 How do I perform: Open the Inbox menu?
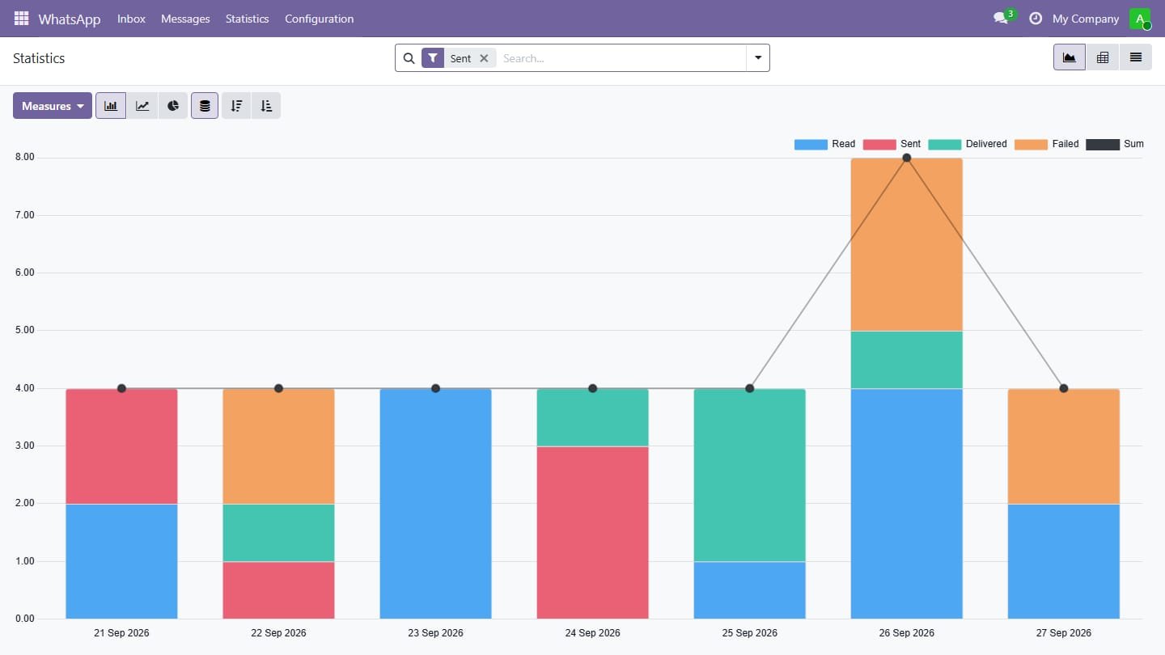click(x=131, y=19)
